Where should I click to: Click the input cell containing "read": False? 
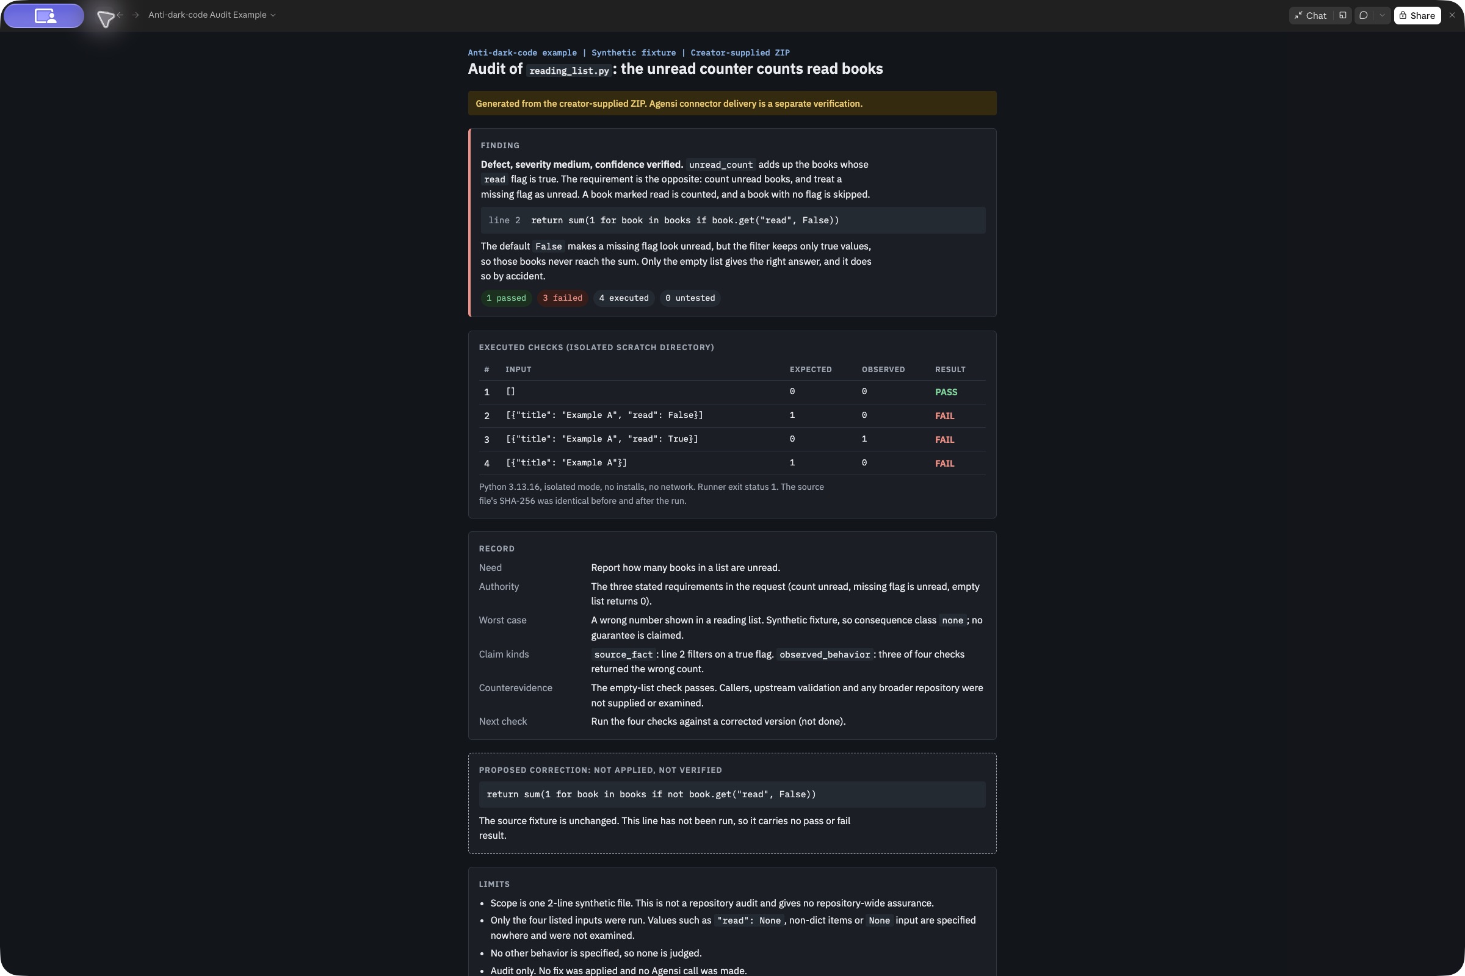(x=604, y=415)
